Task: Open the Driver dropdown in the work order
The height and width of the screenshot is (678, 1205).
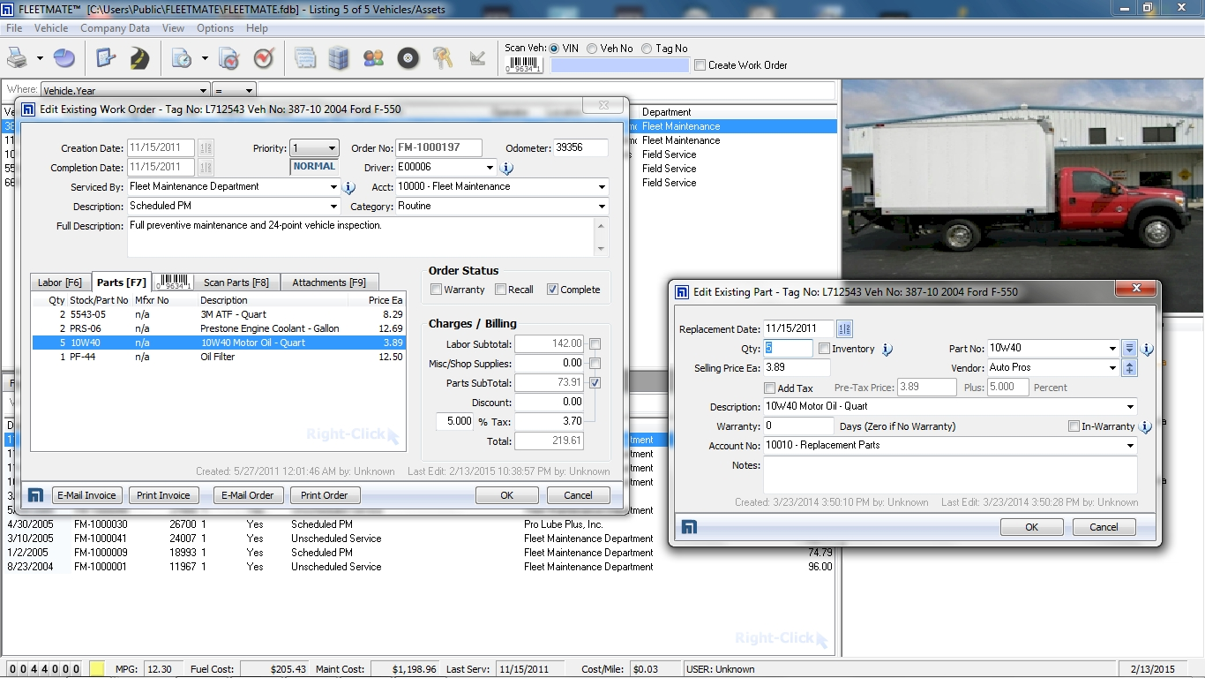Action: (x=490, y=167)
